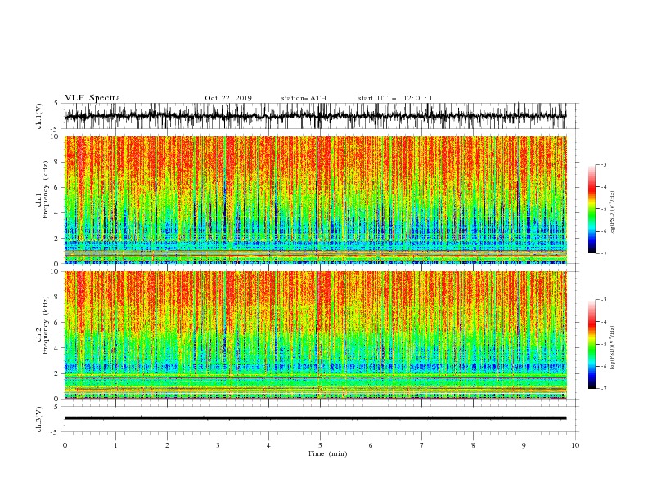The height and width of the screenshot is (500, 648).
Task: Click the "station=ATH" header label
Action: tap(304, 98)
